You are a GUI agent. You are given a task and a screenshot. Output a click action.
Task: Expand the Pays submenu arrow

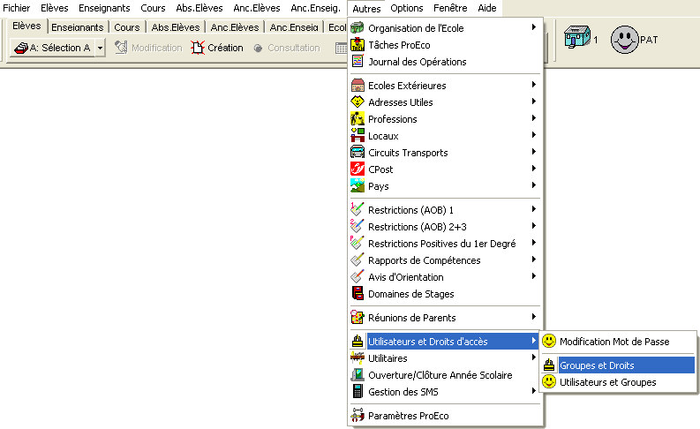pyautogui.click(x=533, y=185)
